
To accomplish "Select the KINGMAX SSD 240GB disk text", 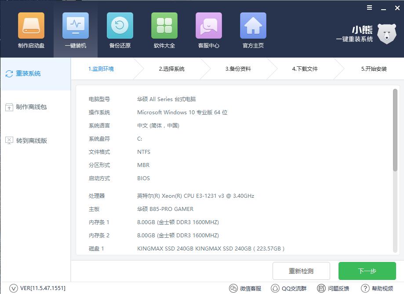I will [211, 248].
